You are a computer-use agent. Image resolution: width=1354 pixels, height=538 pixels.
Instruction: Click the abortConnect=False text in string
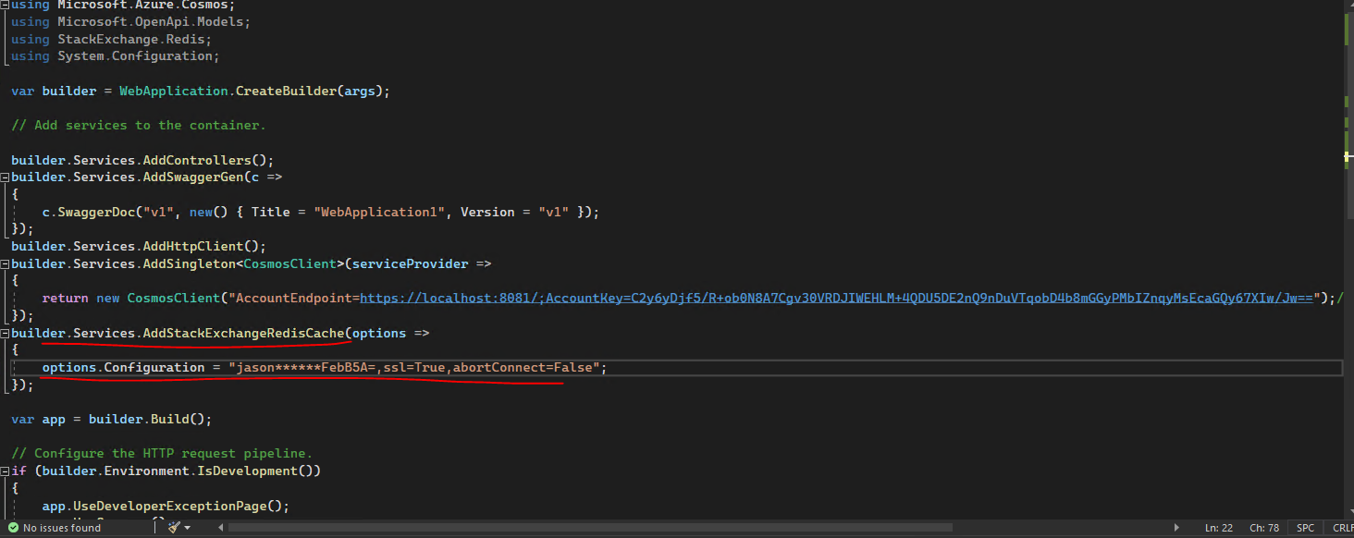coord(521,367)
